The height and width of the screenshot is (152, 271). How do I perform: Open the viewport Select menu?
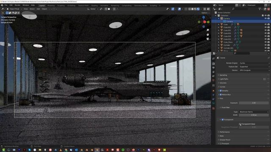tap(32, 9)
